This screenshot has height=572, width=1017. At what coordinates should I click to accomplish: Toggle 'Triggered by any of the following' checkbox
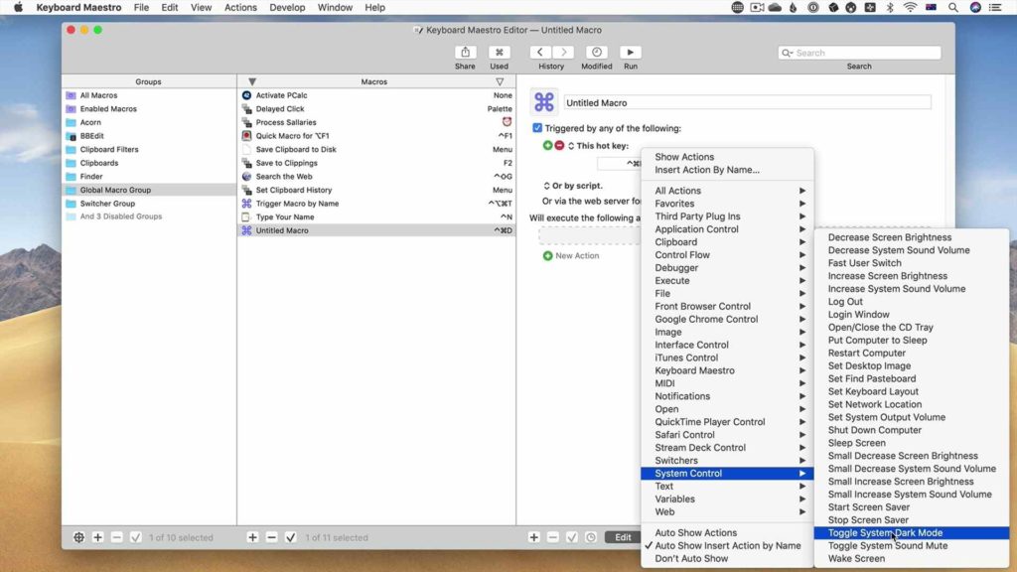537,128
